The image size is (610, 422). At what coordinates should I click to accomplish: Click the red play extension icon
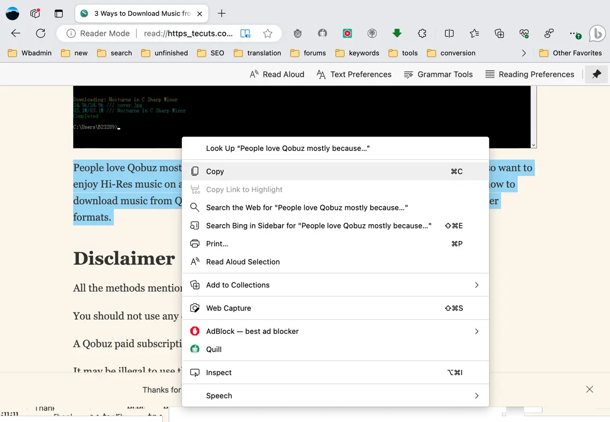click(347, 33)
